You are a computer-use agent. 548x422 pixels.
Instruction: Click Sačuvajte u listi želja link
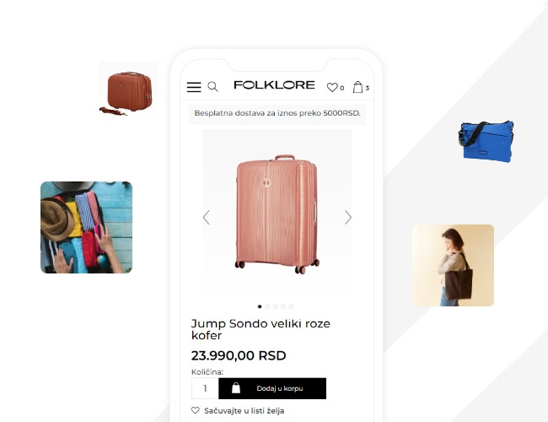pos(244,411)
